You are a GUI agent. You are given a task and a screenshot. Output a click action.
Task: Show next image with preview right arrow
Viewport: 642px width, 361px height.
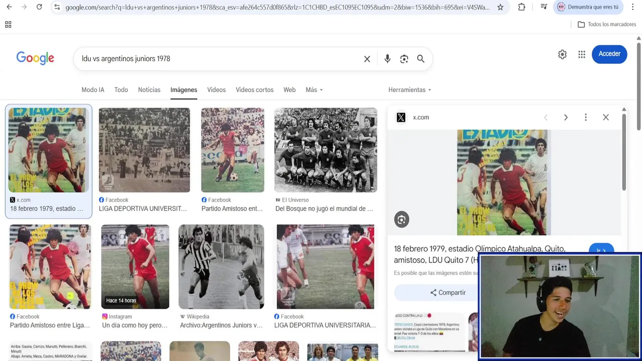pyautogui.click(x=566, y=117)
